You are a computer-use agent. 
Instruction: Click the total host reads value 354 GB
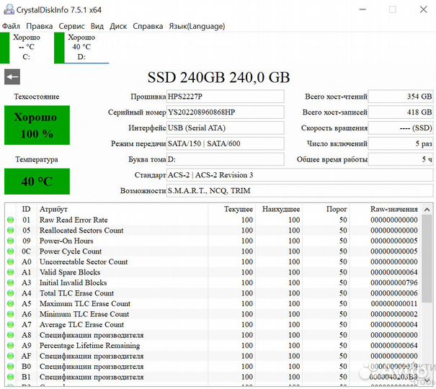point(401,97)
